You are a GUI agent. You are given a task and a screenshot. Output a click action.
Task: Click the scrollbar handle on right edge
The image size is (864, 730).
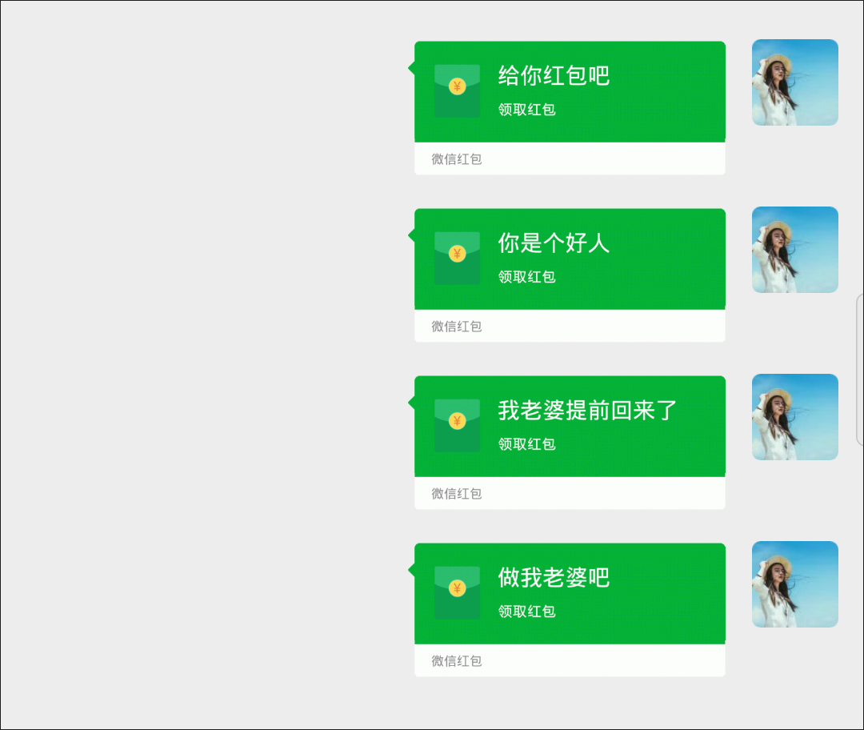pyautogui.click(x=860, y=370)
